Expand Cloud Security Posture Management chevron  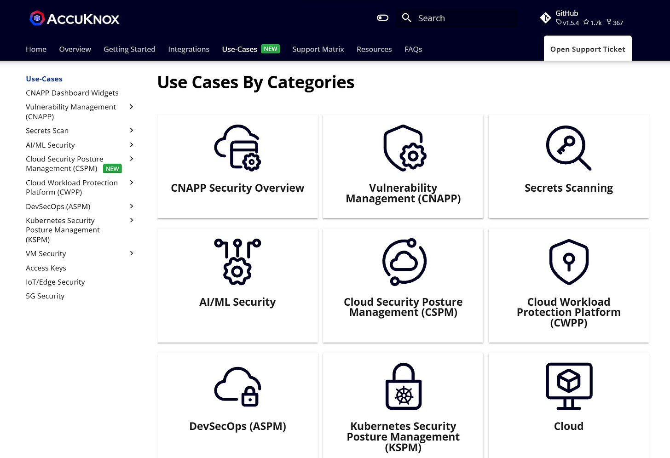pos(131,159)
